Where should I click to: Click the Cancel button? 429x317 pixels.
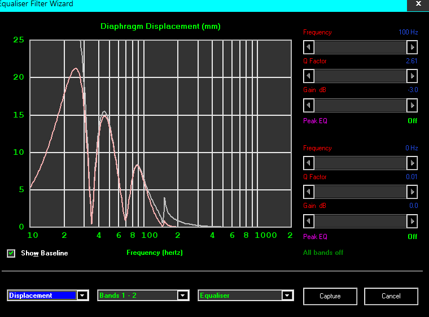coord(391,296)
